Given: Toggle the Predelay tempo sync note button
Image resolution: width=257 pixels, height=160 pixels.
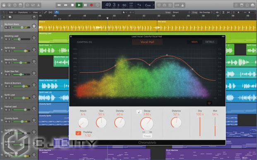Looking at the screenshot, I should click(78, 133).
